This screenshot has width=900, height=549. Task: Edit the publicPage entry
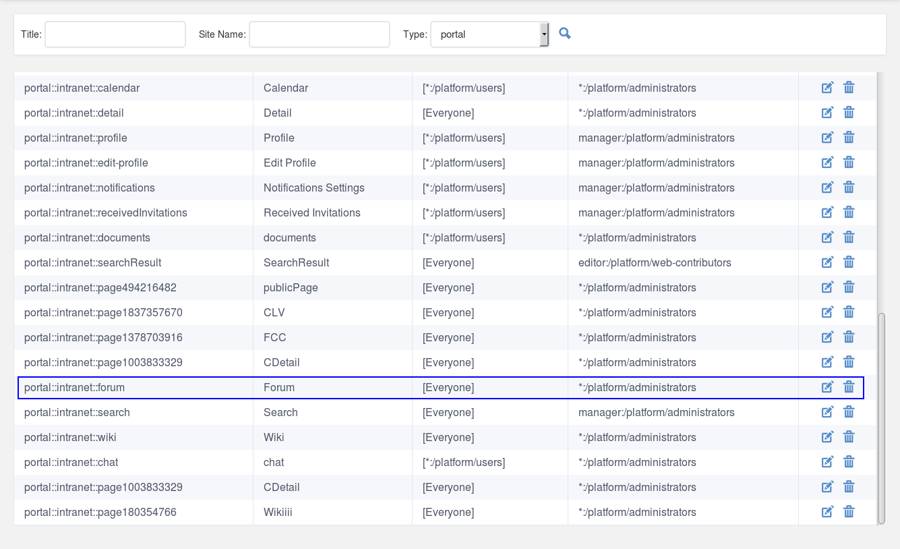point(827,287)
